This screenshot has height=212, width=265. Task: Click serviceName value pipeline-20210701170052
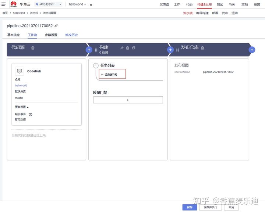pos(218,72)
